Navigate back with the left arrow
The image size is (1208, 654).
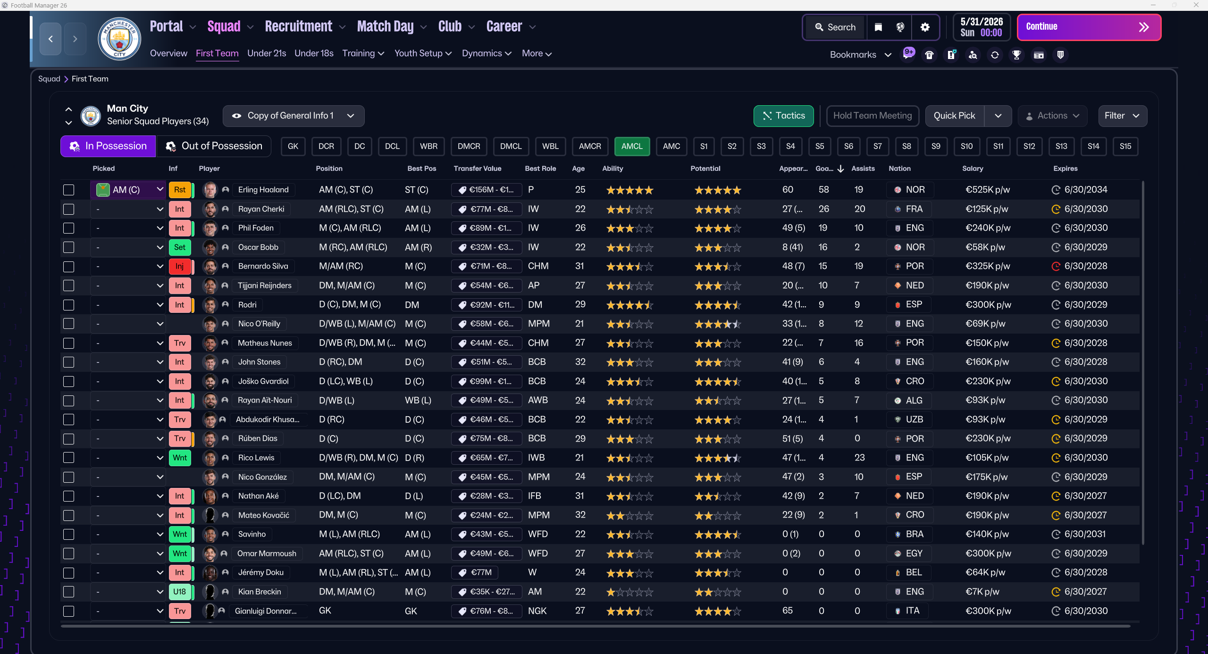point(50,39)
